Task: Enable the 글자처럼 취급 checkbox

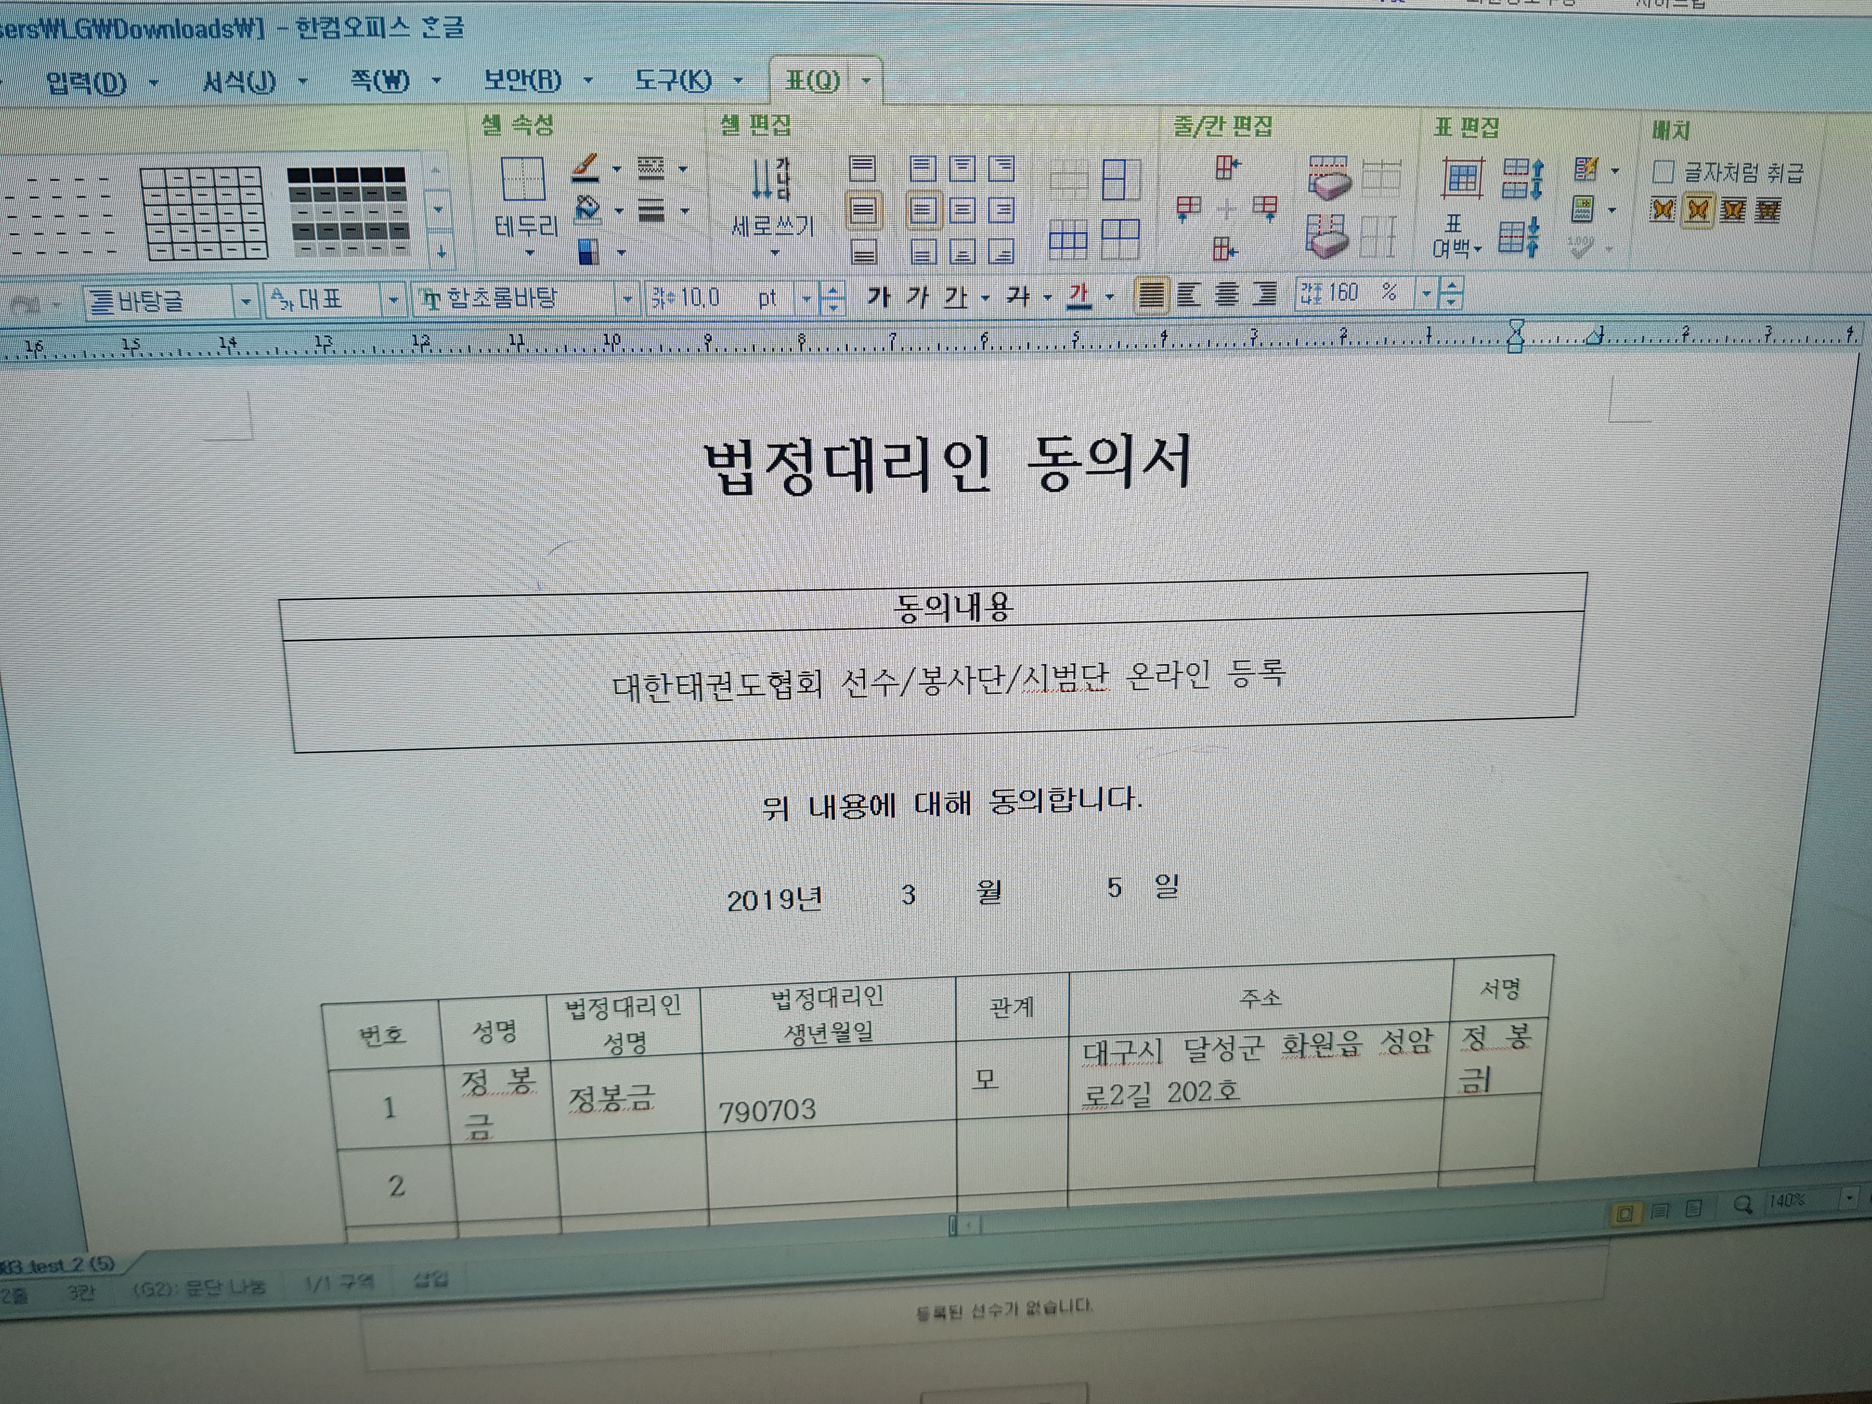Action: pyautogui.click(x=1662, y=172)
